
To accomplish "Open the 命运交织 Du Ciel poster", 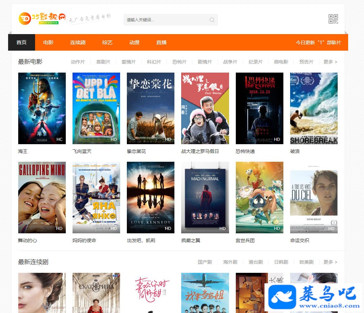I will [x=314, y=198].
